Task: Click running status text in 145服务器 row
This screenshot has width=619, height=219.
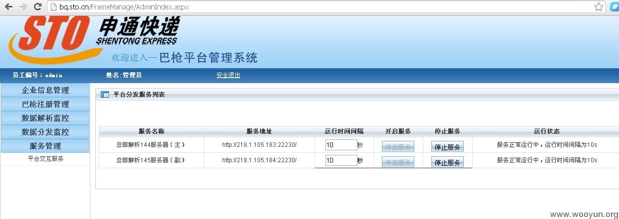Action: tap(547, 160)
